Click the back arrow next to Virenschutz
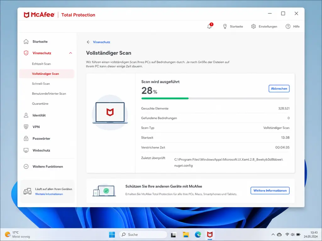The height and width of the screenshot is (241, 322). point(88,42)
